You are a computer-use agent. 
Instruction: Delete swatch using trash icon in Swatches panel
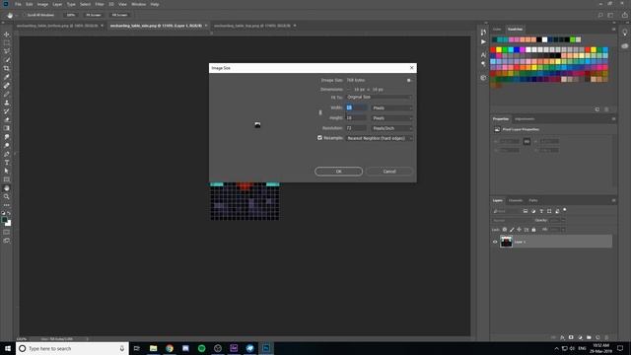(x=606, y=109)
